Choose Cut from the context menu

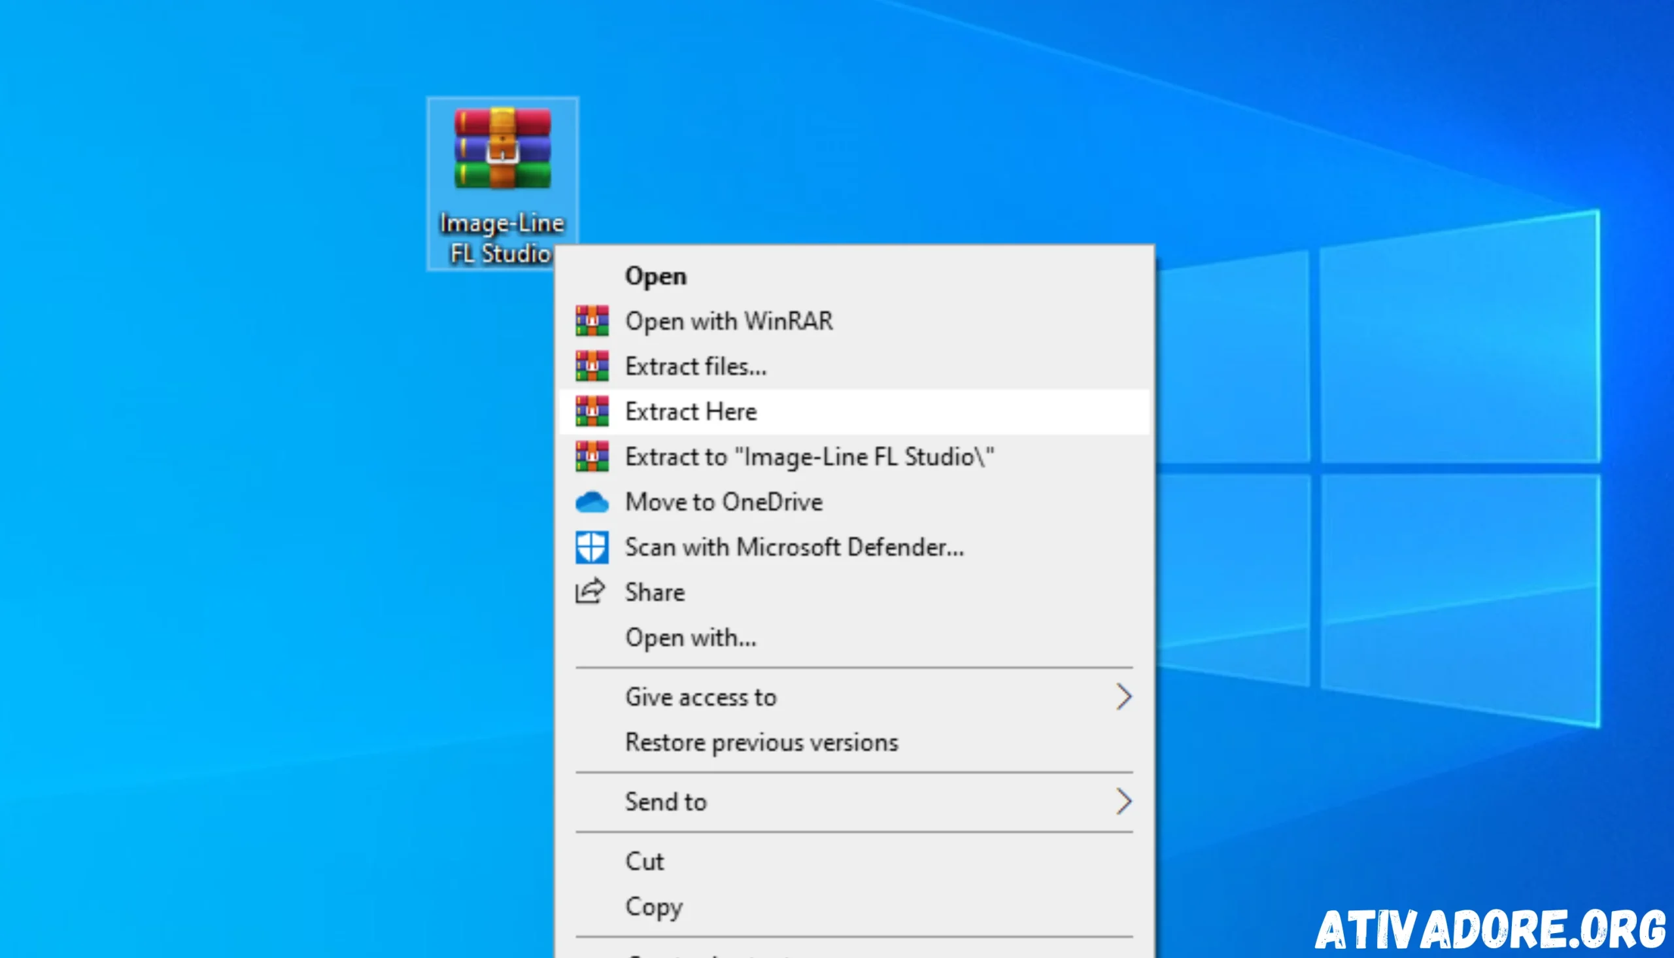point(855,861)
